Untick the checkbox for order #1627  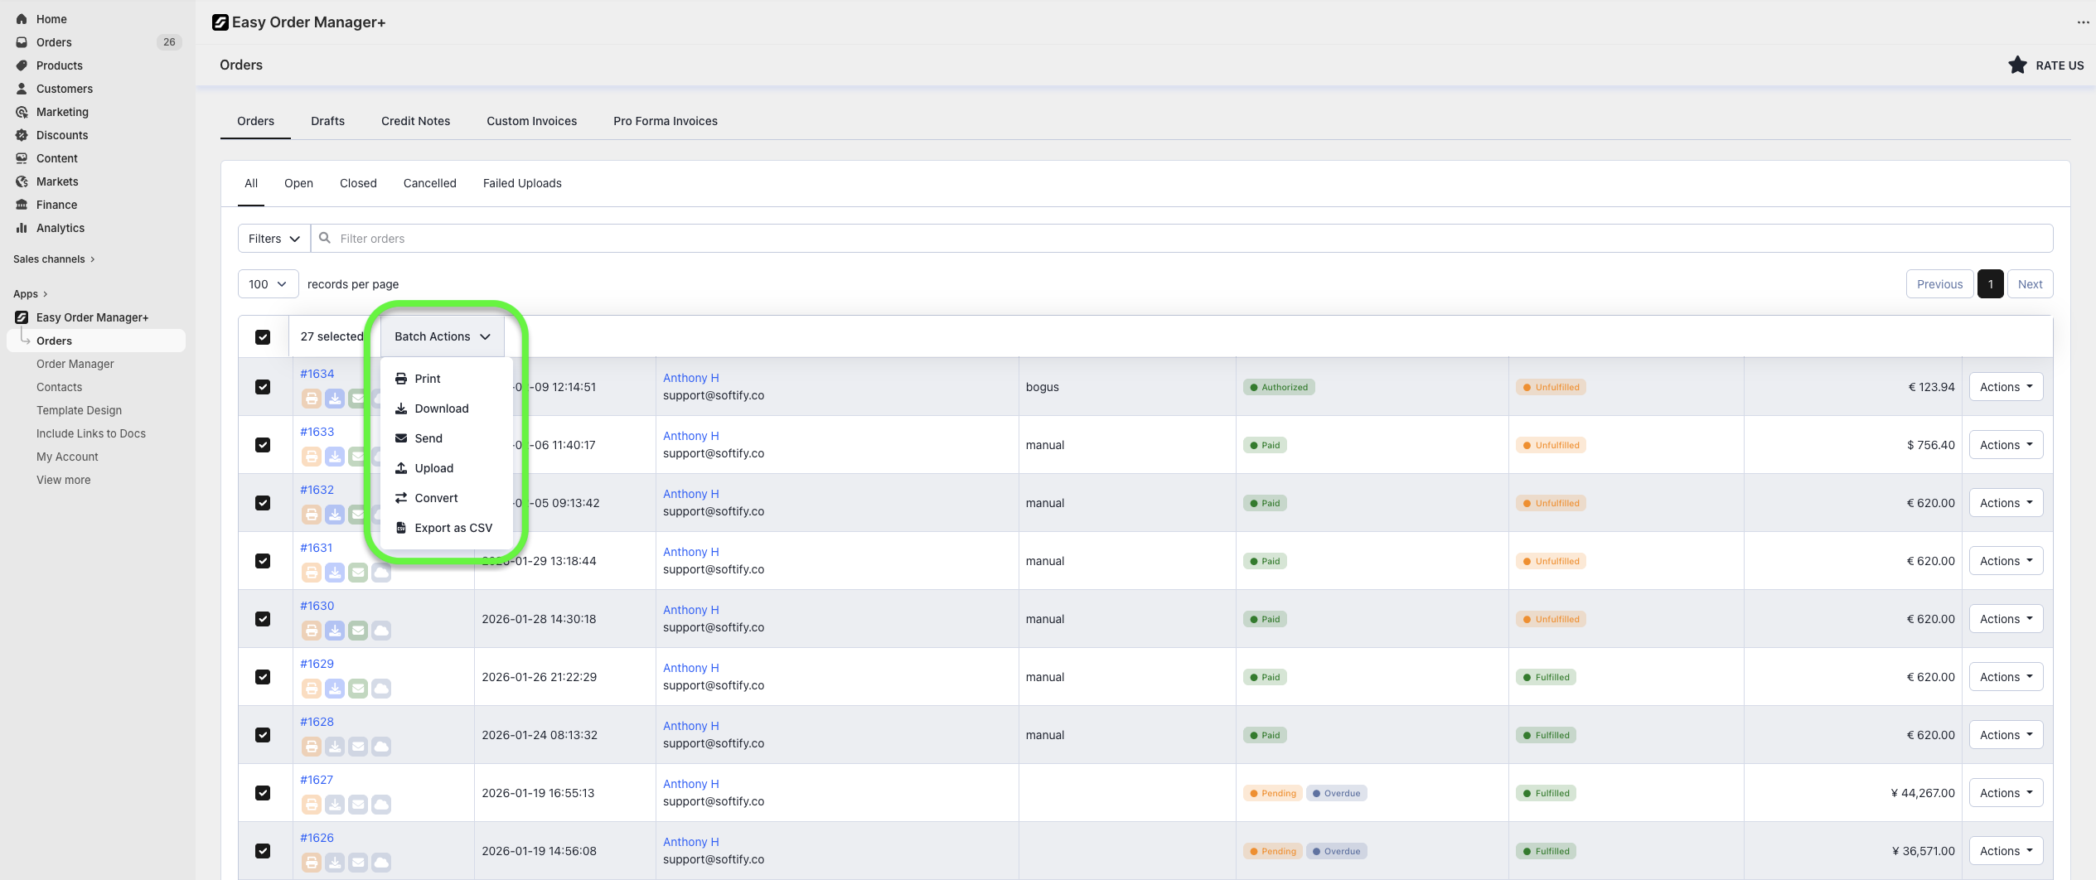[263, 793]
